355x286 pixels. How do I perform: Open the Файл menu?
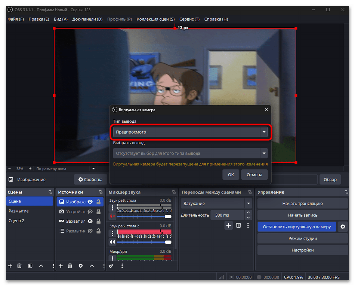[x=16, y=19]
